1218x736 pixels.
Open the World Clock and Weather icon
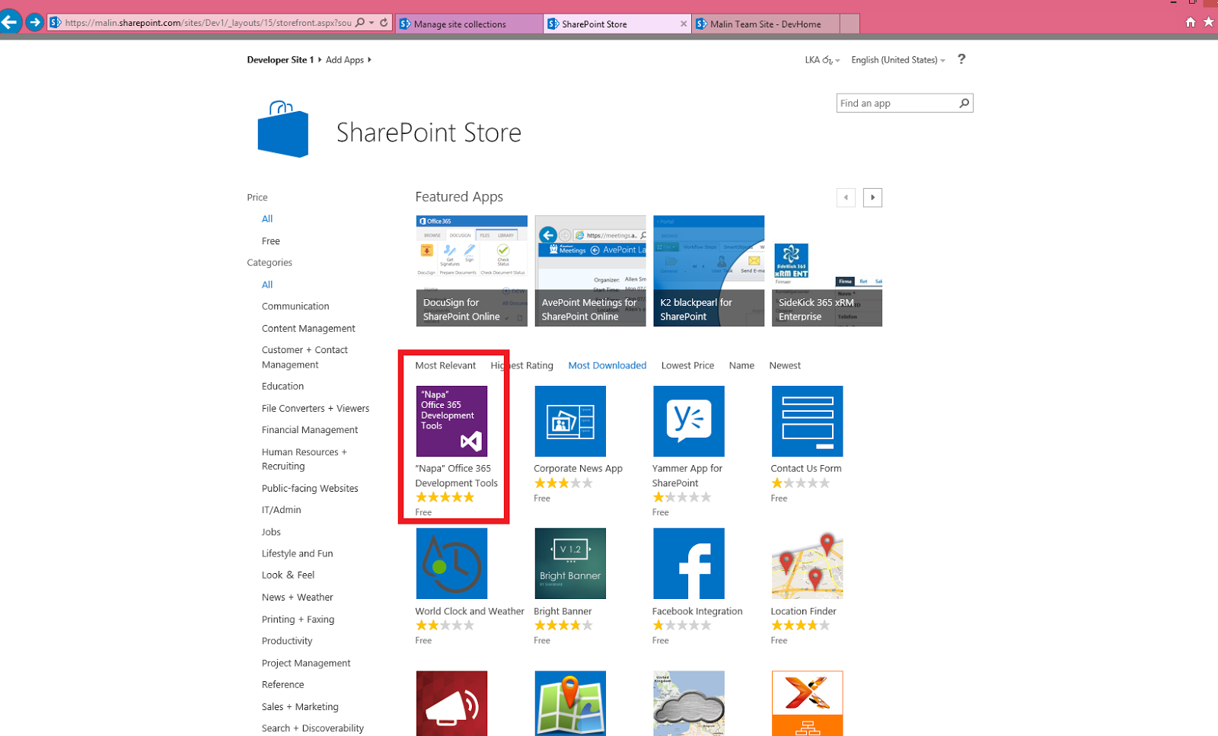(x=451, y=563)
